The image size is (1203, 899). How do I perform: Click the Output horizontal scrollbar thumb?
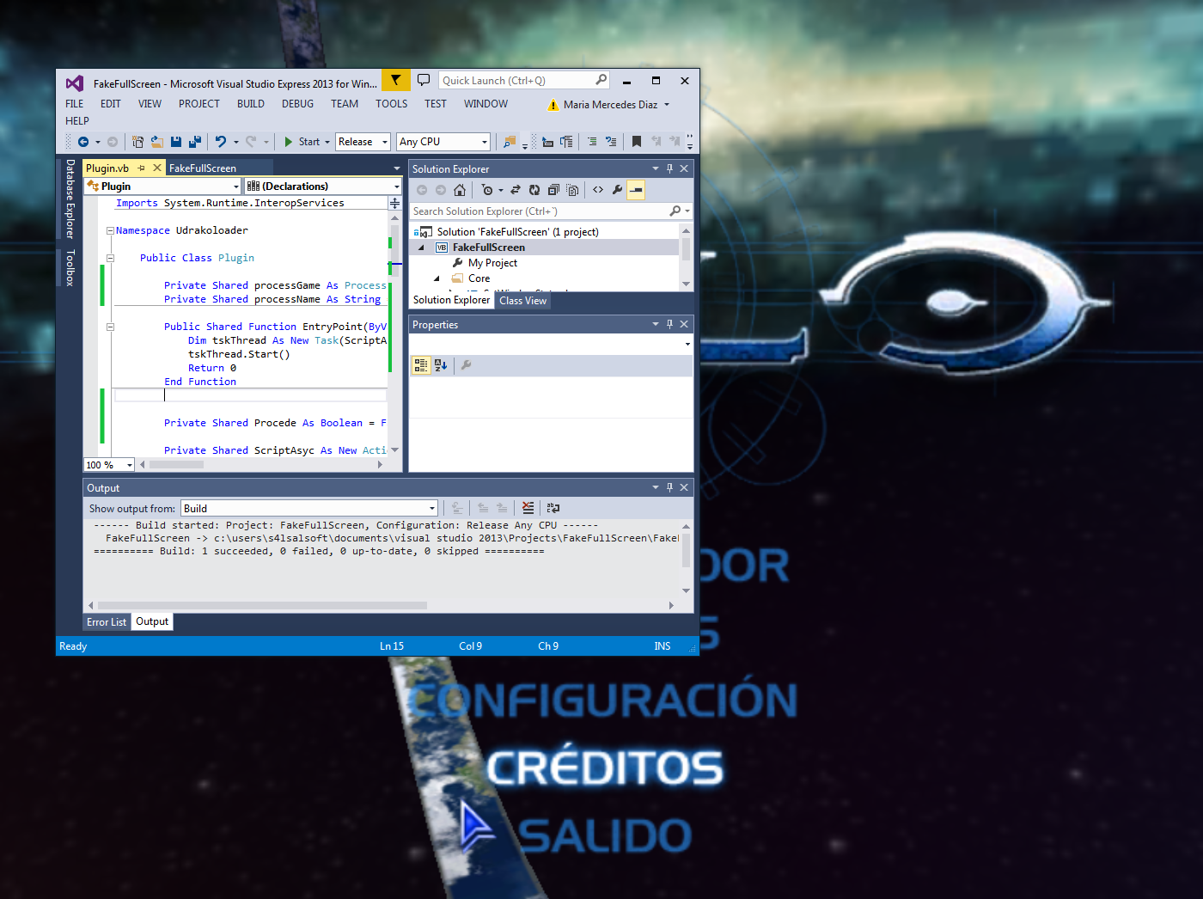pyautogui.click(x=262, y=605)
